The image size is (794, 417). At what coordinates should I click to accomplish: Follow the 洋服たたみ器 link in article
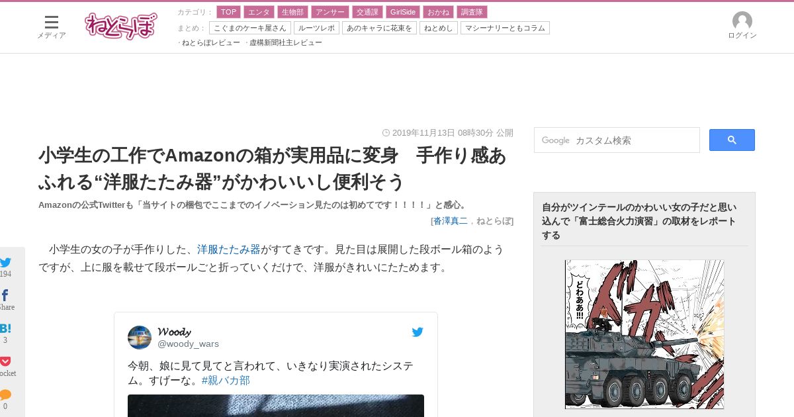229,250
